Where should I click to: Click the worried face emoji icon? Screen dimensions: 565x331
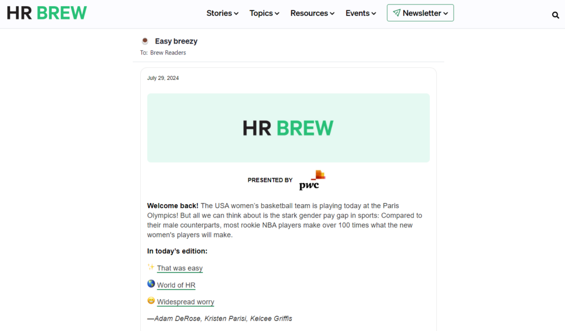pyautogui.click(x=151, y=300)
